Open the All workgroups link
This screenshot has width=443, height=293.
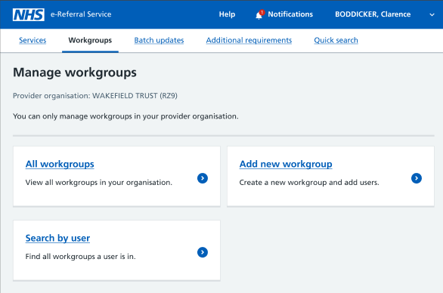[x=60, y=164]
